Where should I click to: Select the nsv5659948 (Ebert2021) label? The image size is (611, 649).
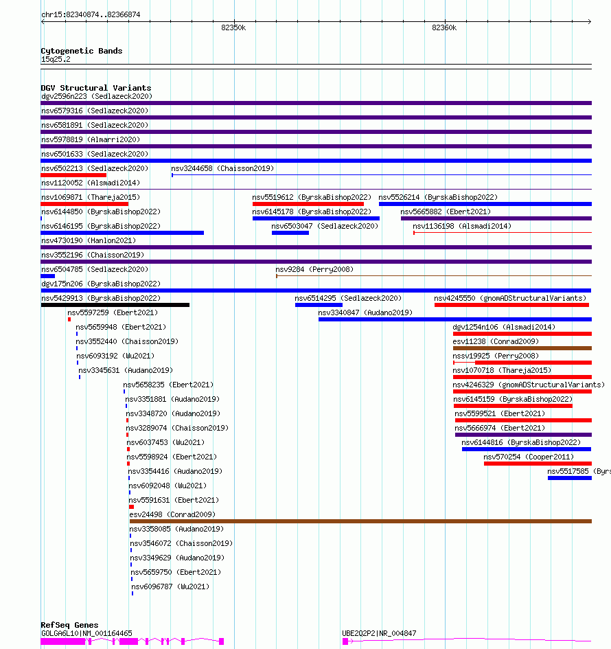[121, 328]
